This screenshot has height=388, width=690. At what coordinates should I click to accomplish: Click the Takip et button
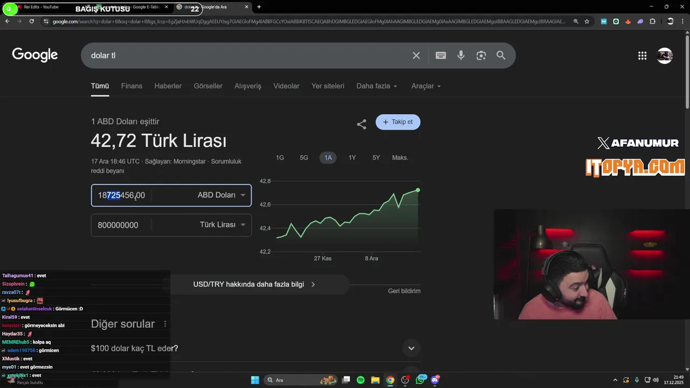tap(398, 122)
